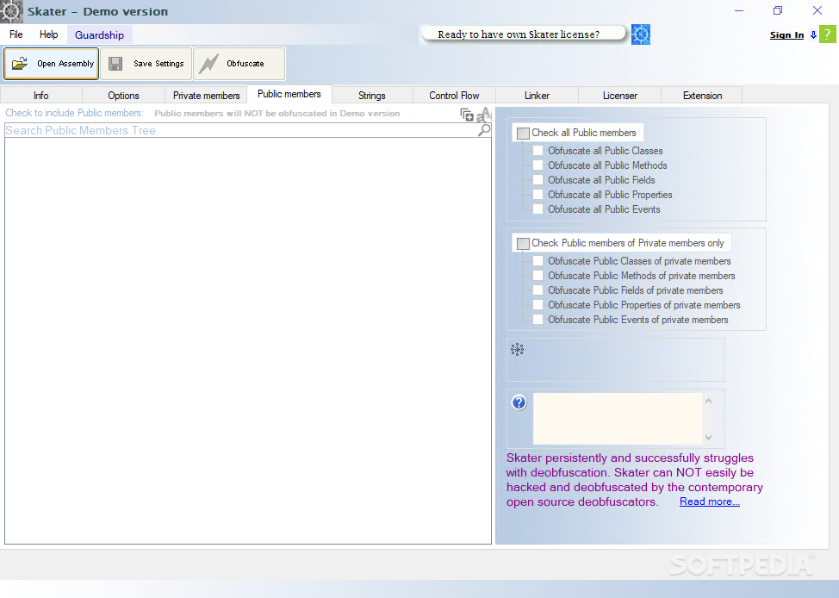Image resolution: width=839 pixels, height=598 pixels.
Task: Enable Obfuscate all Public Fields
Action: (538, 180)
